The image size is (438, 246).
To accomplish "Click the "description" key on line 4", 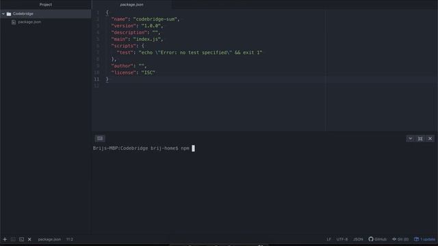I will 129,33.
